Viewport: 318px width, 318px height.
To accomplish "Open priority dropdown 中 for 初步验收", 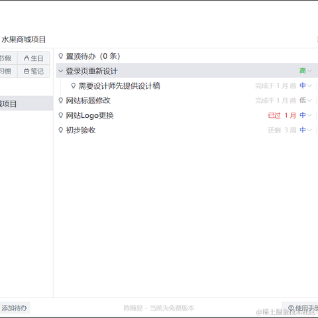I will pos(305,130).
